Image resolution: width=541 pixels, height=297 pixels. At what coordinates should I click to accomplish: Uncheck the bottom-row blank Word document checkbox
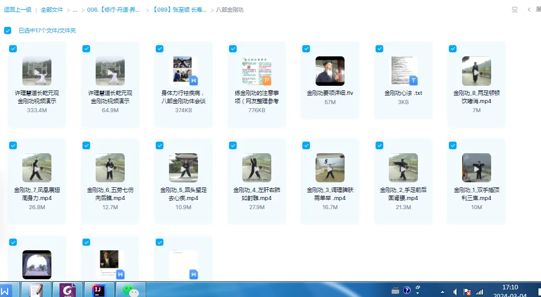(159, 242)
